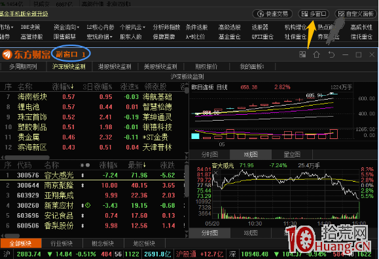Switch to the 行业板块 bottom tab
This screenshot has height=259, width=379.
point(62,243)
